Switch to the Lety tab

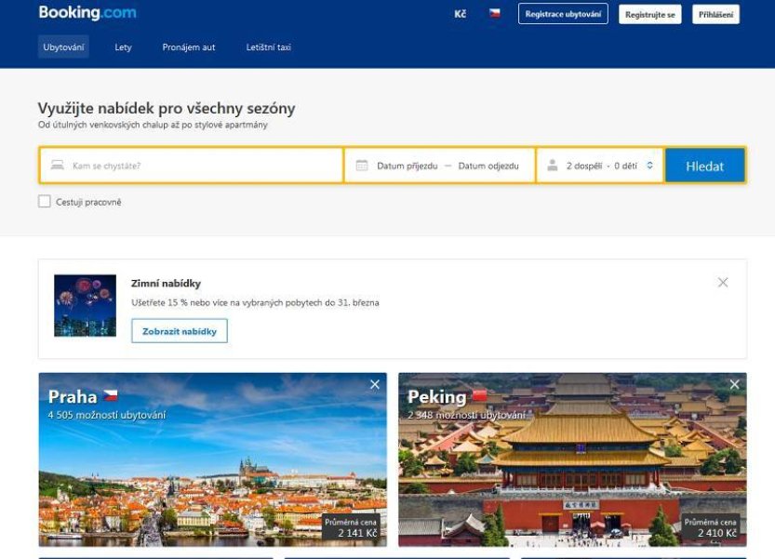click(122, 47)
